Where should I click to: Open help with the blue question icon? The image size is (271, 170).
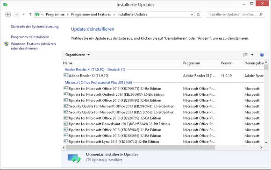pyautogui.click(x=262, y=55)
